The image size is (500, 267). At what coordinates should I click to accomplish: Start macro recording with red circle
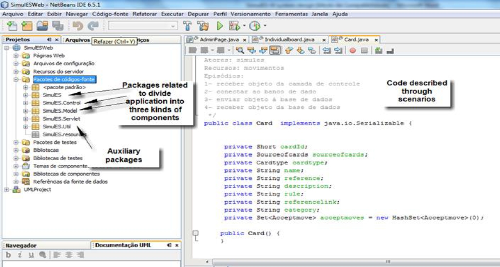(x=353, y=50)
